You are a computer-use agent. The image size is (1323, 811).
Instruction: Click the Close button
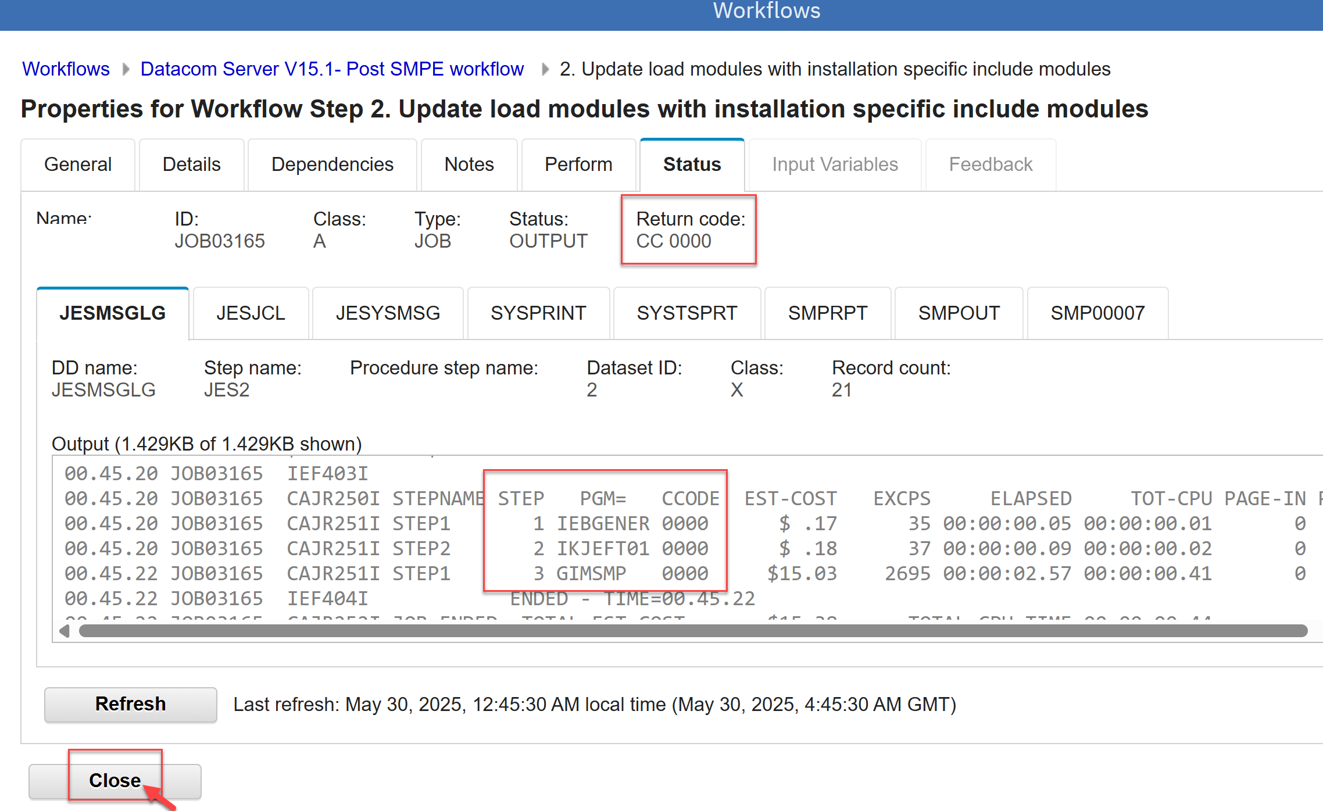tap(115, 780)
